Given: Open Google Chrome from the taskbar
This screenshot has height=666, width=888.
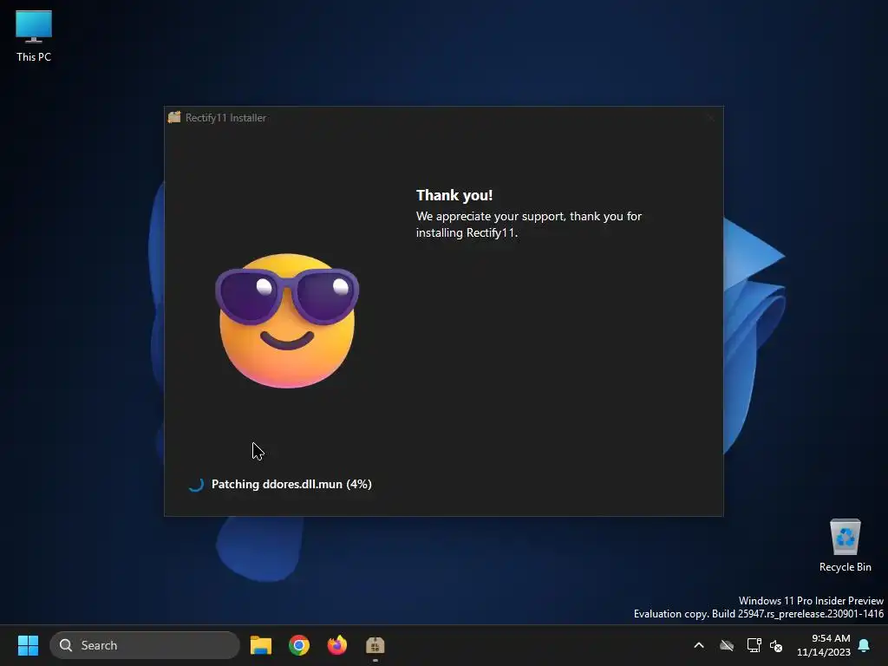Looking at the screenshot, I should (x=299, y=645).
